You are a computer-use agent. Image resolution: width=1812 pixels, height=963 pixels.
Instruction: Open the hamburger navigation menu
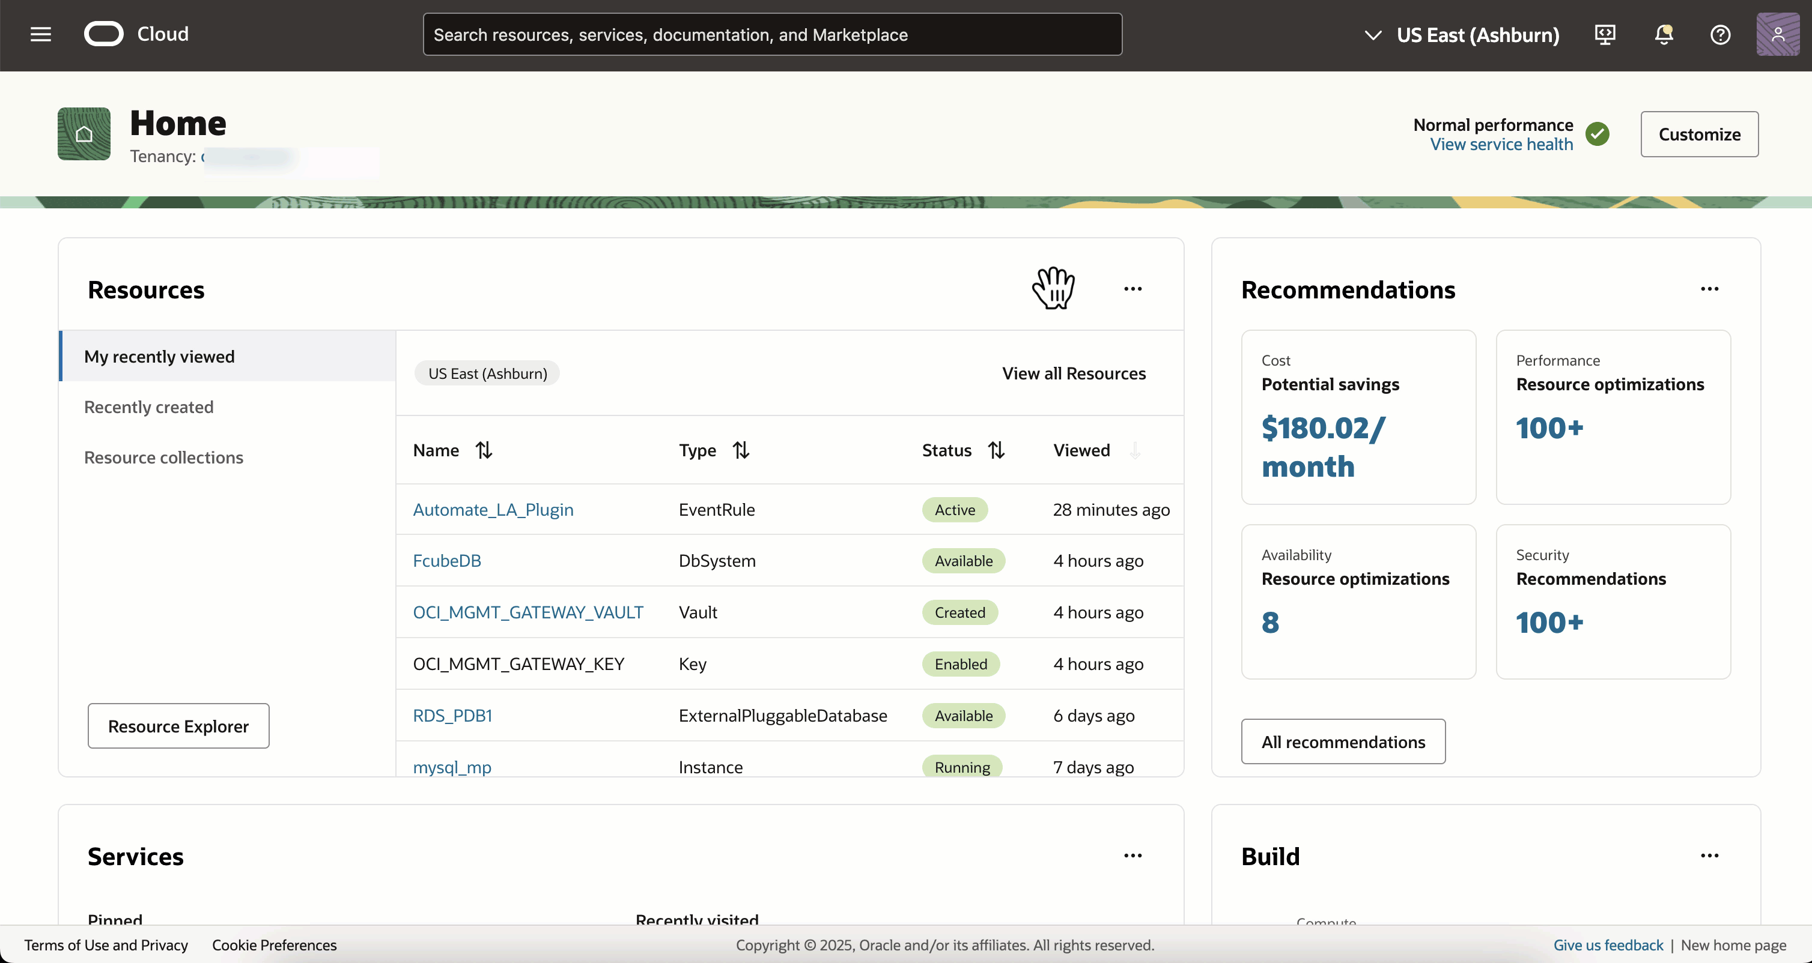(41, 34)
